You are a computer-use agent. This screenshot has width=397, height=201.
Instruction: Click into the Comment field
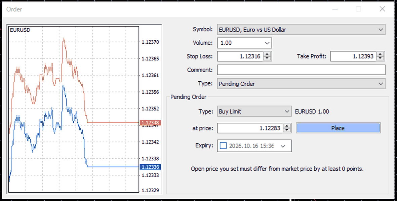tap(301, 70)
